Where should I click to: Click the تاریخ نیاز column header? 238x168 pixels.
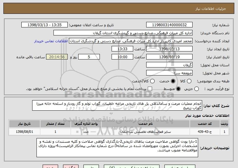click(24, 124)
